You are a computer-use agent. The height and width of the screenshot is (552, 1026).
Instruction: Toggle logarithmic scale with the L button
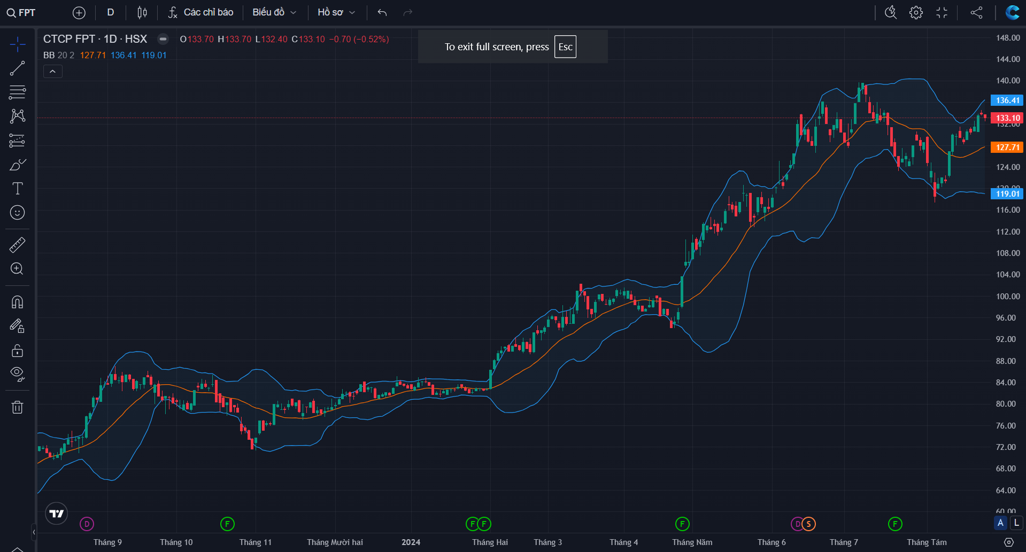point(1016,523)
